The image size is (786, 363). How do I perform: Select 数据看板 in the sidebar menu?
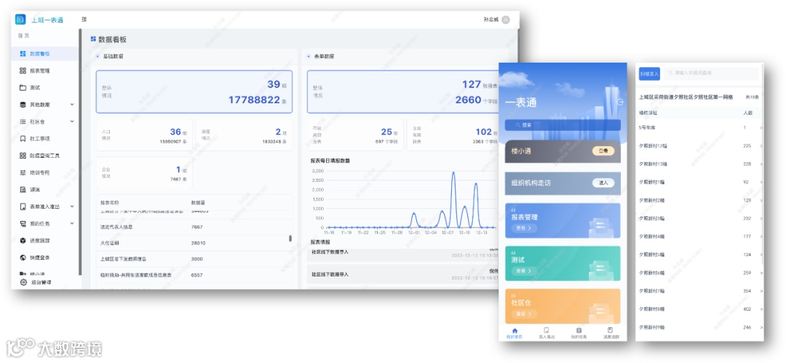tap(45, 54)
